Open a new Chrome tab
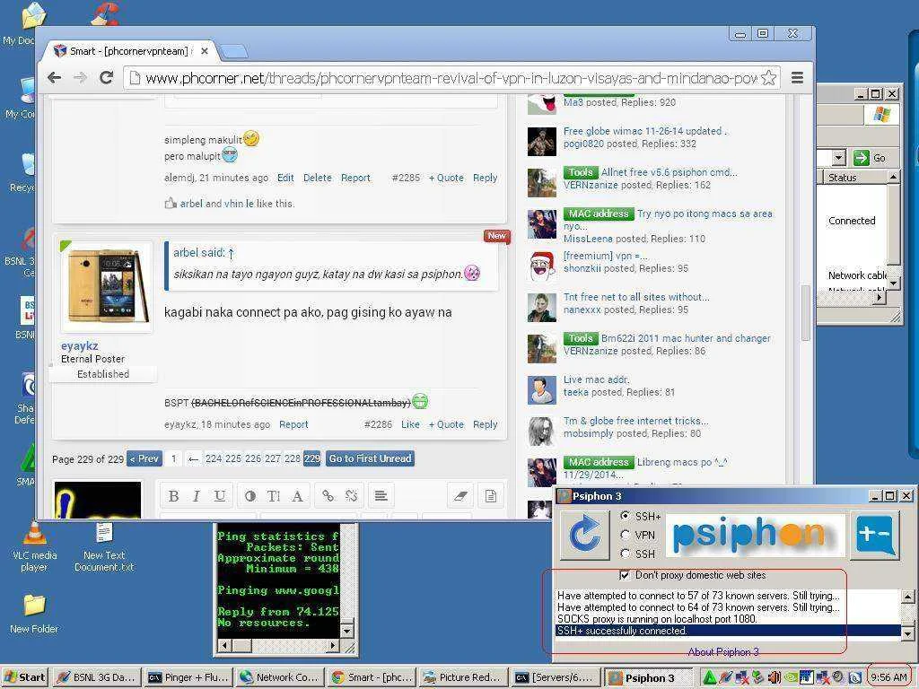Screen dimensions: 919x689 pyautogui.click(x=235, y=51)
